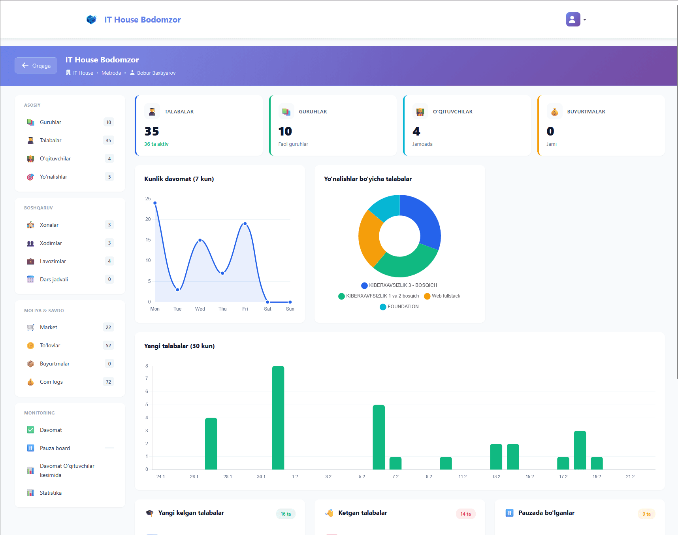The height and width of the screenshot is (535, 678).
Task: Click the Metroda breadcrumb item
Action: click(x=111, y=73)
